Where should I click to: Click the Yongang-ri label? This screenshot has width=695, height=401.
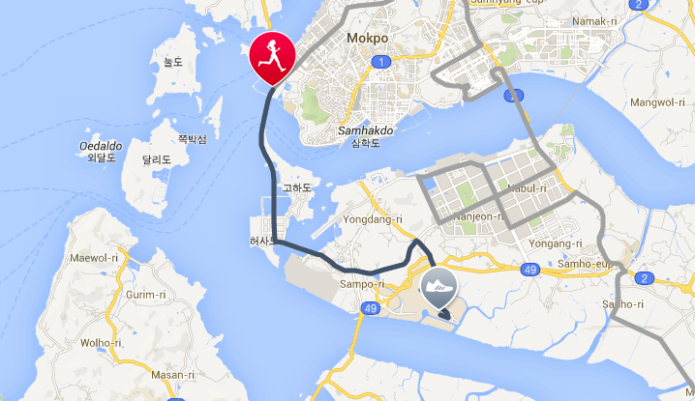556,243
